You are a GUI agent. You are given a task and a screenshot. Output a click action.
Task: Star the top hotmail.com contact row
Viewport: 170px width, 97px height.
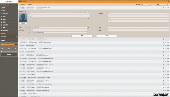point(166,8)
